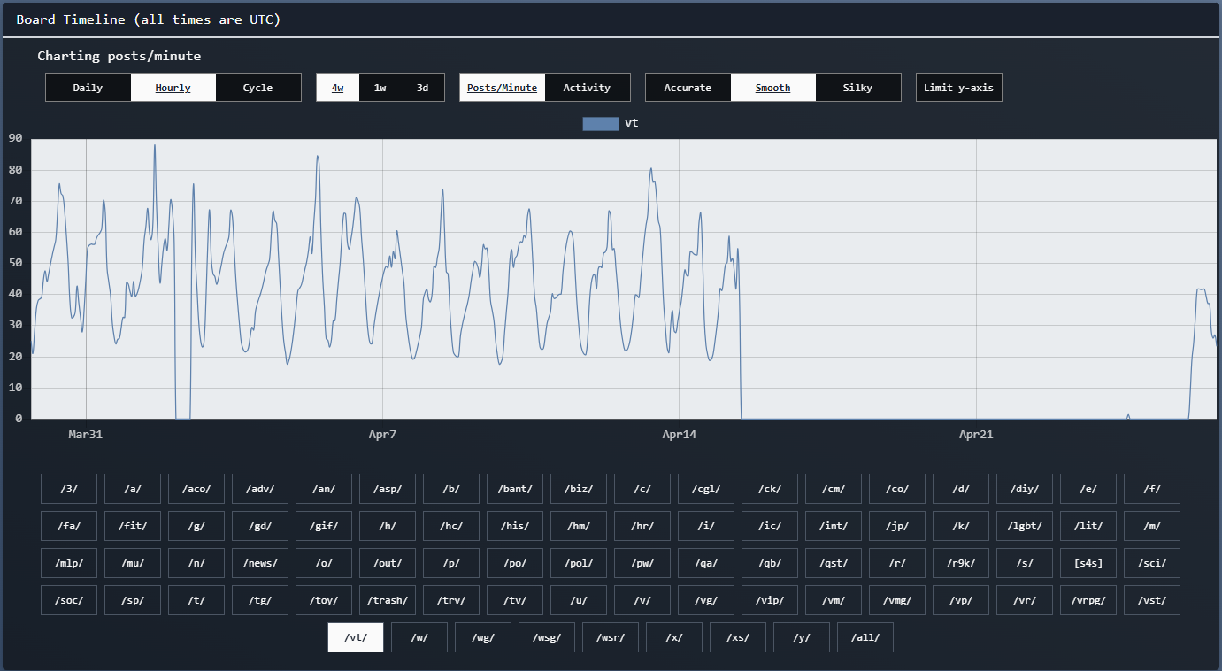Select the [s4s] board button
1222x671 pixels.
coord(1088,563)
